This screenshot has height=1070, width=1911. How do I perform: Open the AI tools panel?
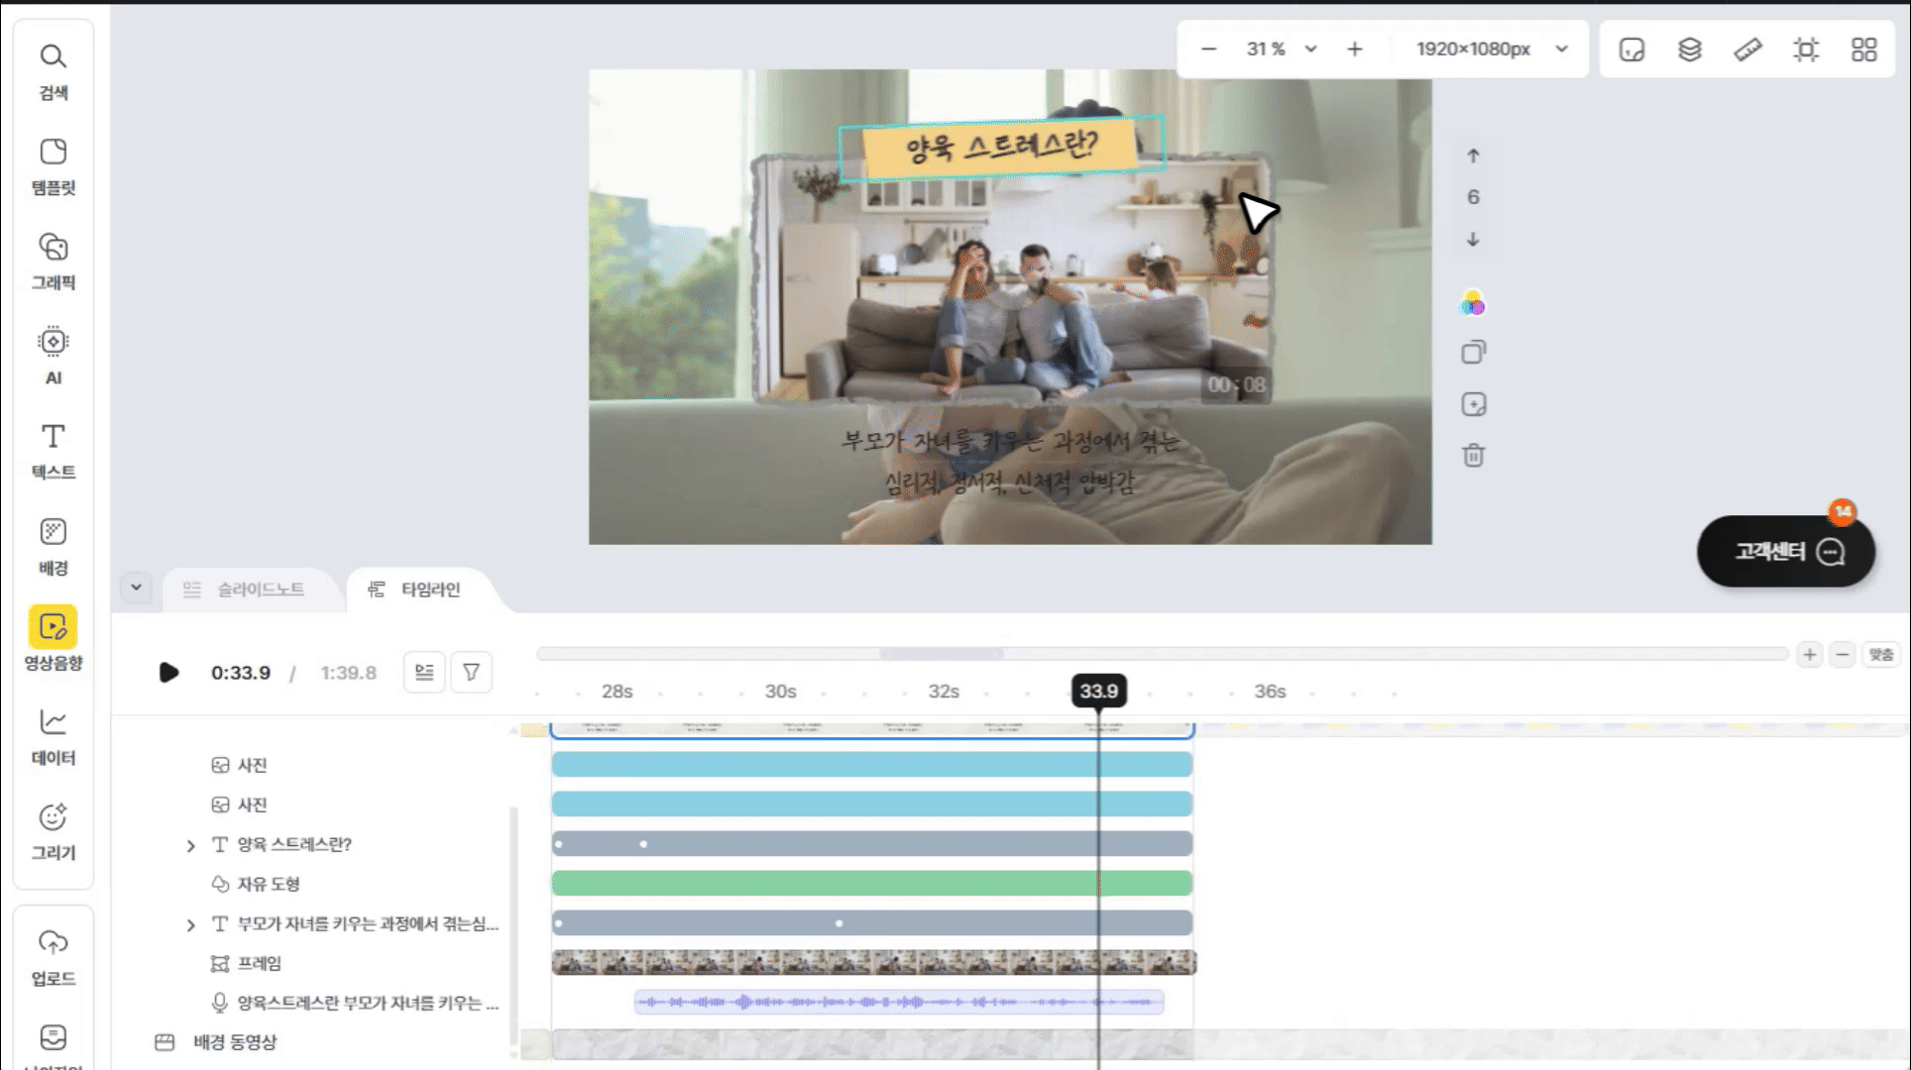(x=54, y=355)
